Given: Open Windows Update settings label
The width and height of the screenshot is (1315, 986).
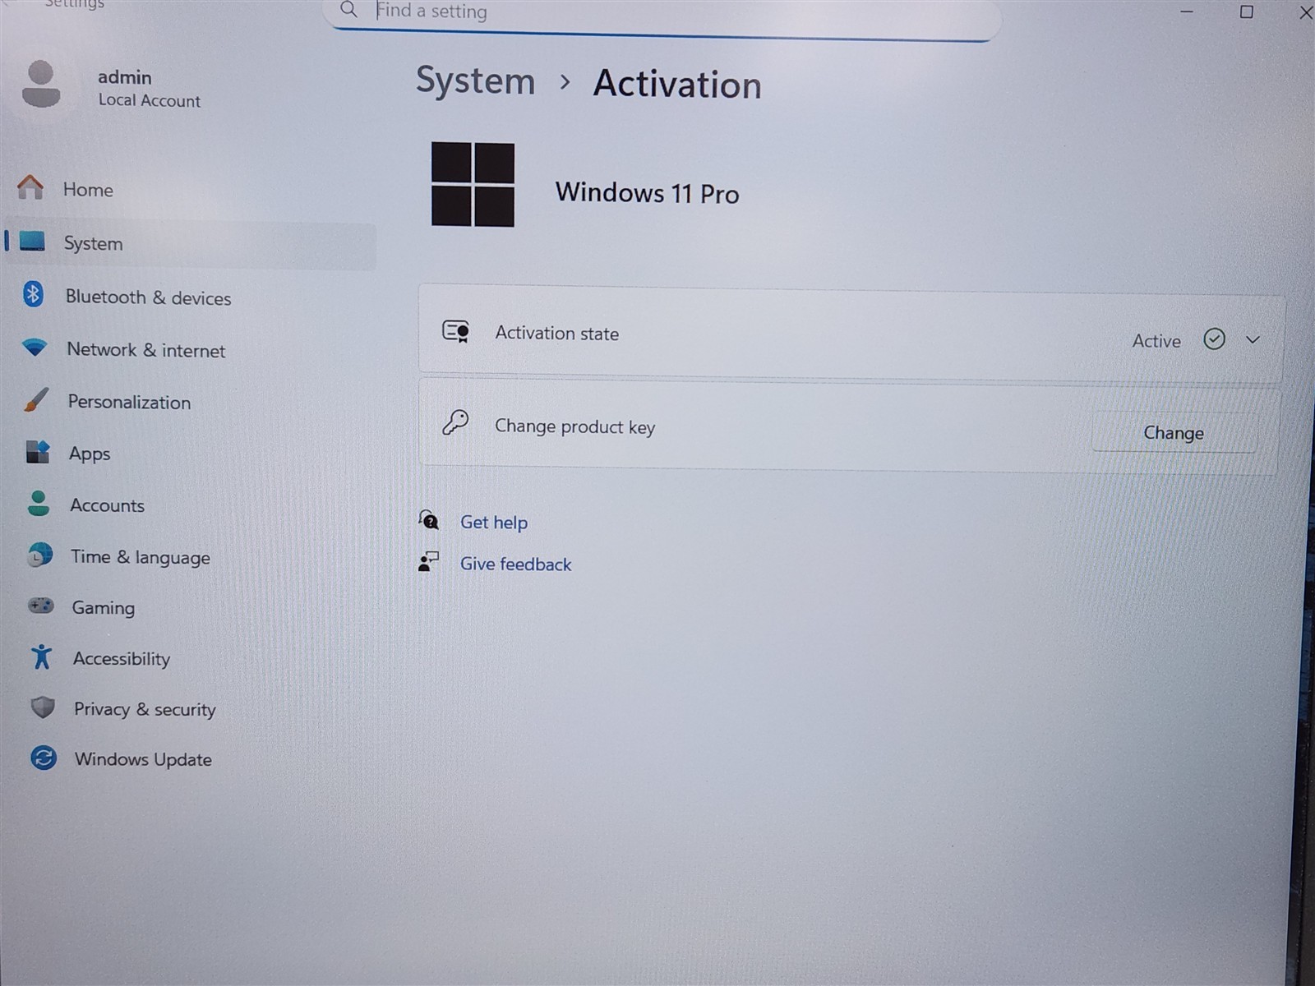Looking at the screenshot, I should [143, 759].
